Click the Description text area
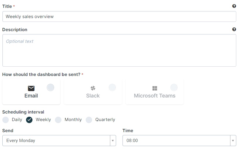This screenshot has height=149, width=243. coord(119,50)
